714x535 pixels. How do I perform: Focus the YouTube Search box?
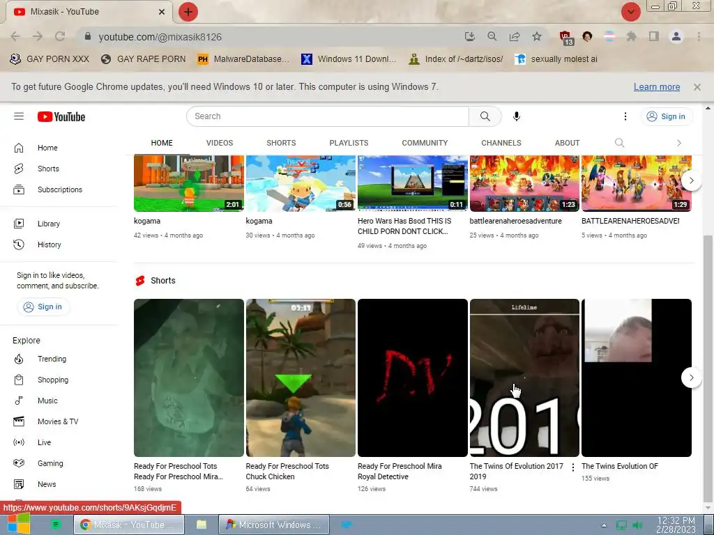[x=328, y=116]
